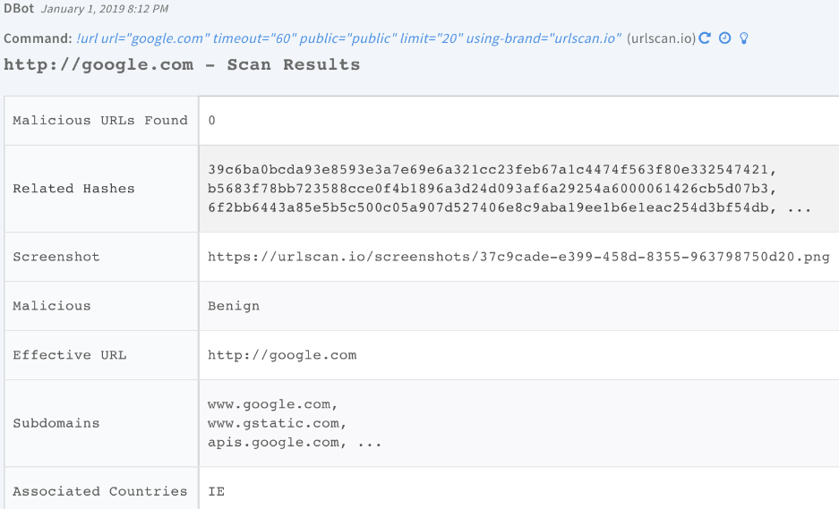Click the timestamp January 1, 2019 8:12 PM
Image resolution: width=839 pixels, height=509 pixels.
click(105, 9)
